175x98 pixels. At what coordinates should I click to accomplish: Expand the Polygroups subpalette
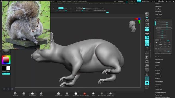(158, 76)
